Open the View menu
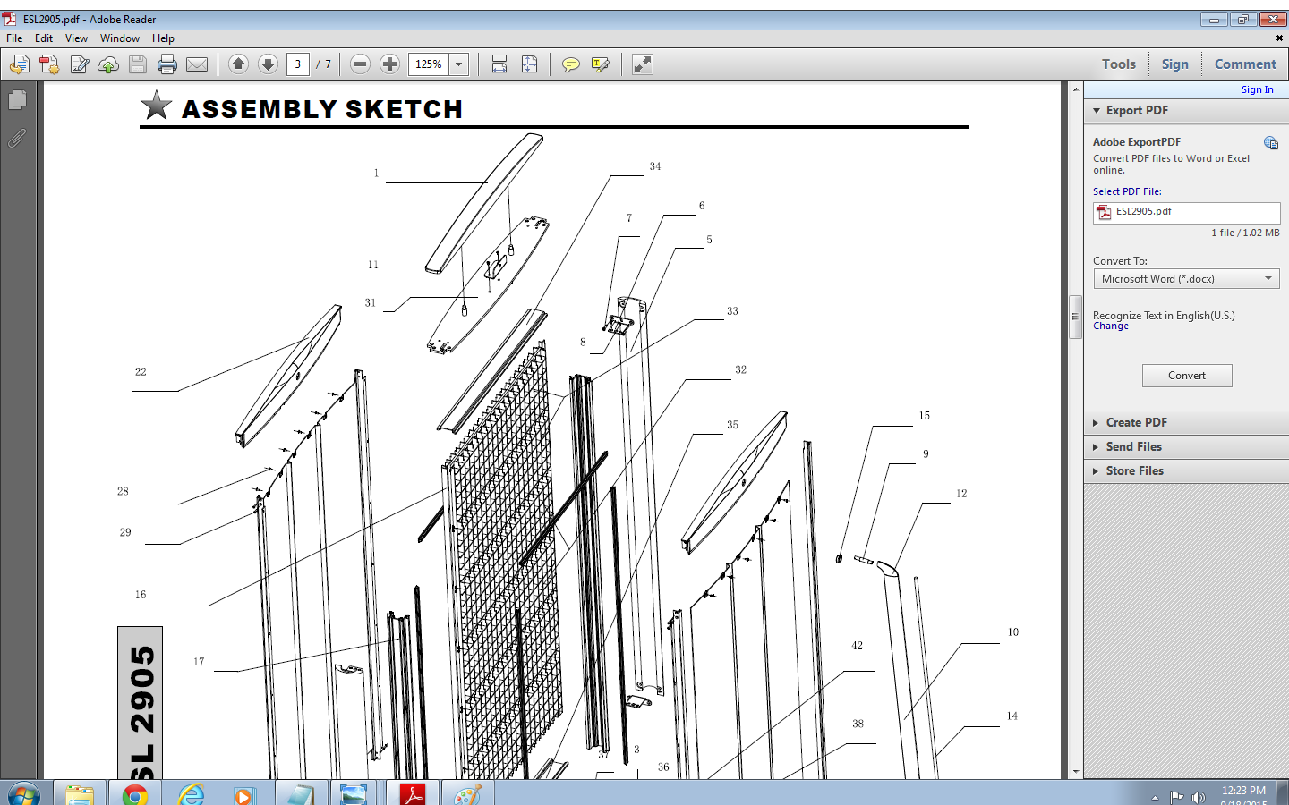This screenshot has height=805, width=1289. pos(77,38)
